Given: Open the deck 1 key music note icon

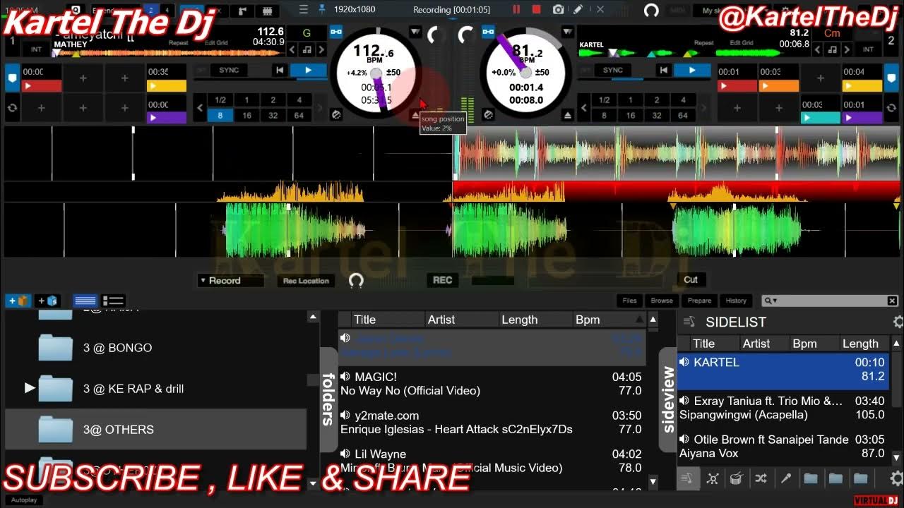Looking at the screenshot, I should (x=307, y=50).
